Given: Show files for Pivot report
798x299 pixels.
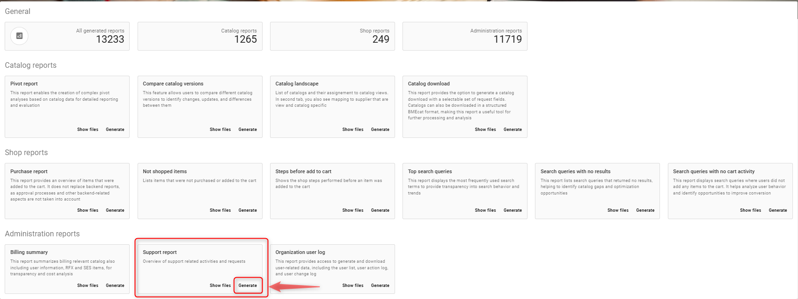Looking at the screenshot, I should [x=87, y=130].
